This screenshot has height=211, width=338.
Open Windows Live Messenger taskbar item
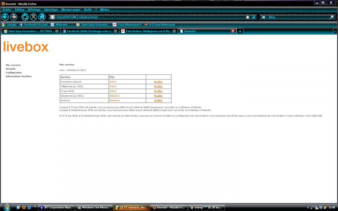94,208
